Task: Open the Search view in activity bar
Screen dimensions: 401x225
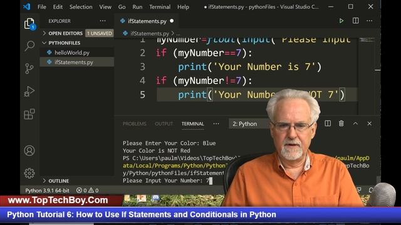Action: point(29,46)
